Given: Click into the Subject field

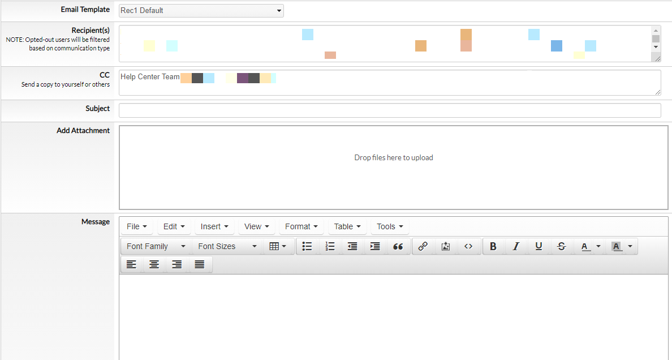Looking at the screenshot, I should [x=390, y=110].
